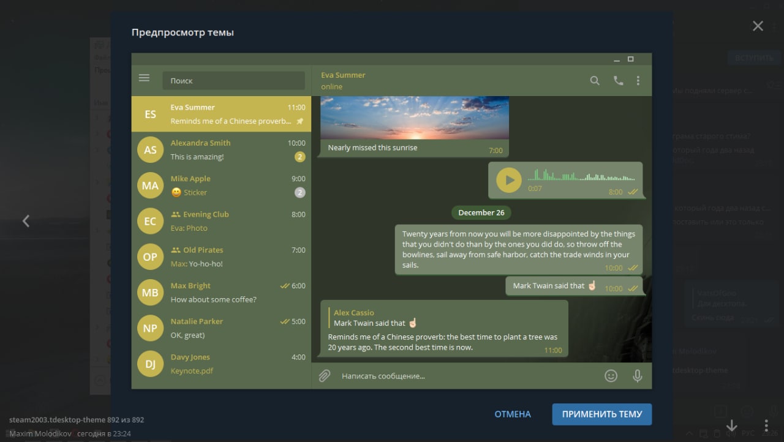Play the 0:07 voice message
Screen dimensions: 784x442
click(508, 180)
